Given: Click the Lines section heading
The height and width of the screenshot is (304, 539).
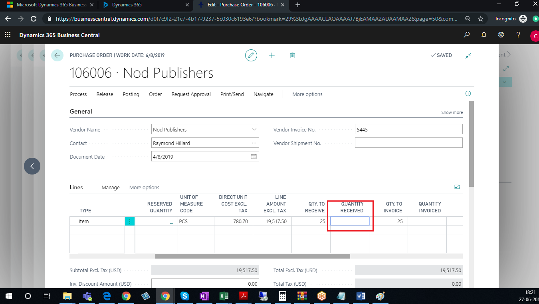Looking at the screenshot, I should [76, 187].
